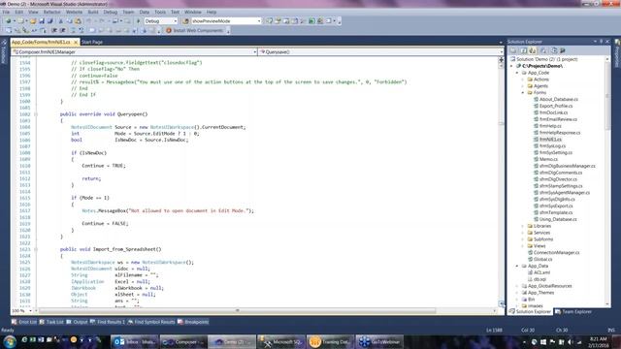Open the Breakpoints tab
The image size is (621, 349).
coord(193,322)
